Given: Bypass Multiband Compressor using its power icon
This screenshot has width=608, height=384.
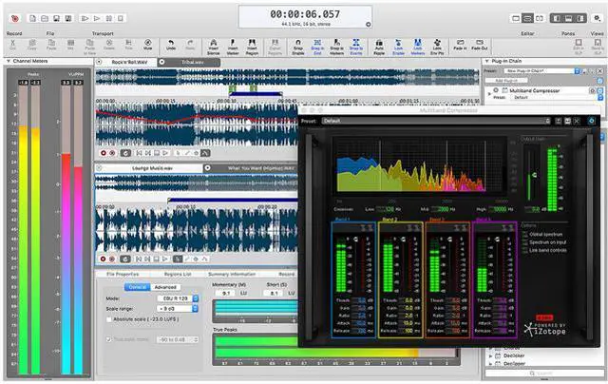Looking at the screenshot, I should [591, 121].
